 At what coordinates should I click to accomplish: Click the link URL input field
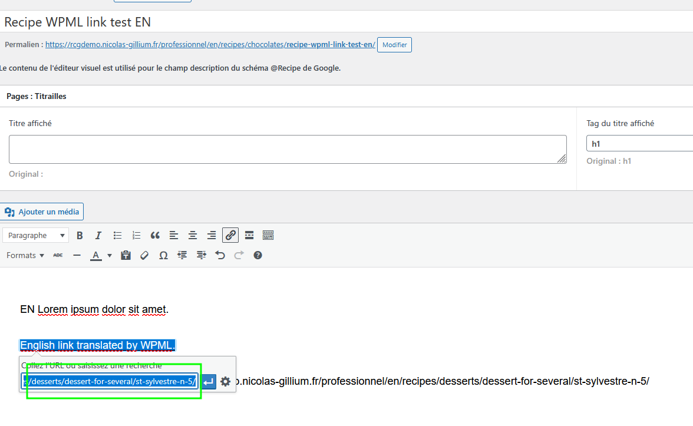[110, 381]
